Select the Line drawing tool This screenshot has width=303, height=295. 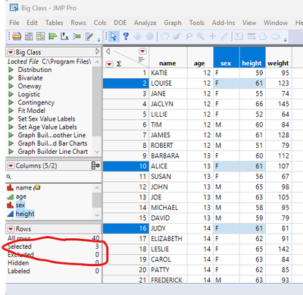click(251, 36)
